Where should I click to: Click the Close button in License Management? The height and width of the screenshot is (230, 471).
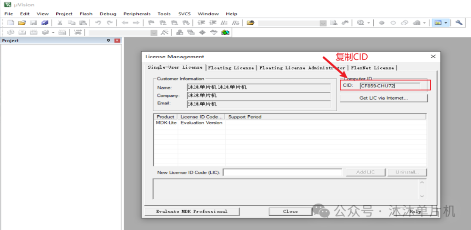click(290, 211)
